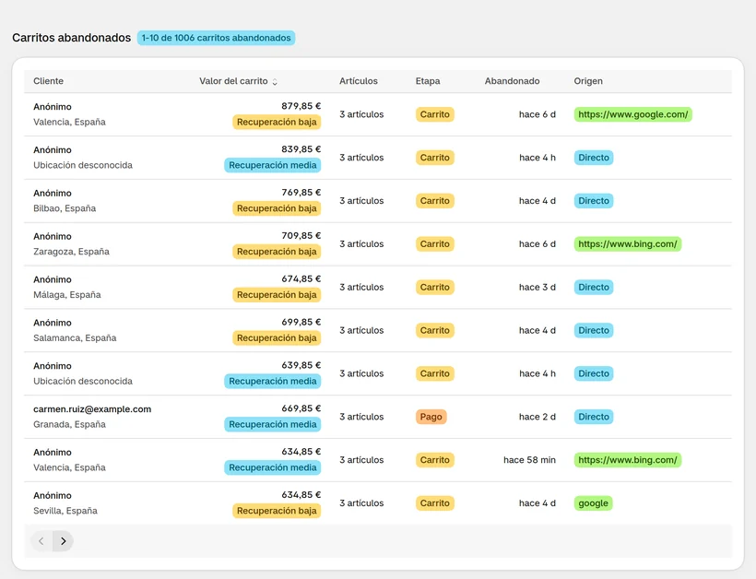Click Recuperación media badge for 839,85 € cart
The height and width of the screenshot is (579, 756).
point(272,165)
